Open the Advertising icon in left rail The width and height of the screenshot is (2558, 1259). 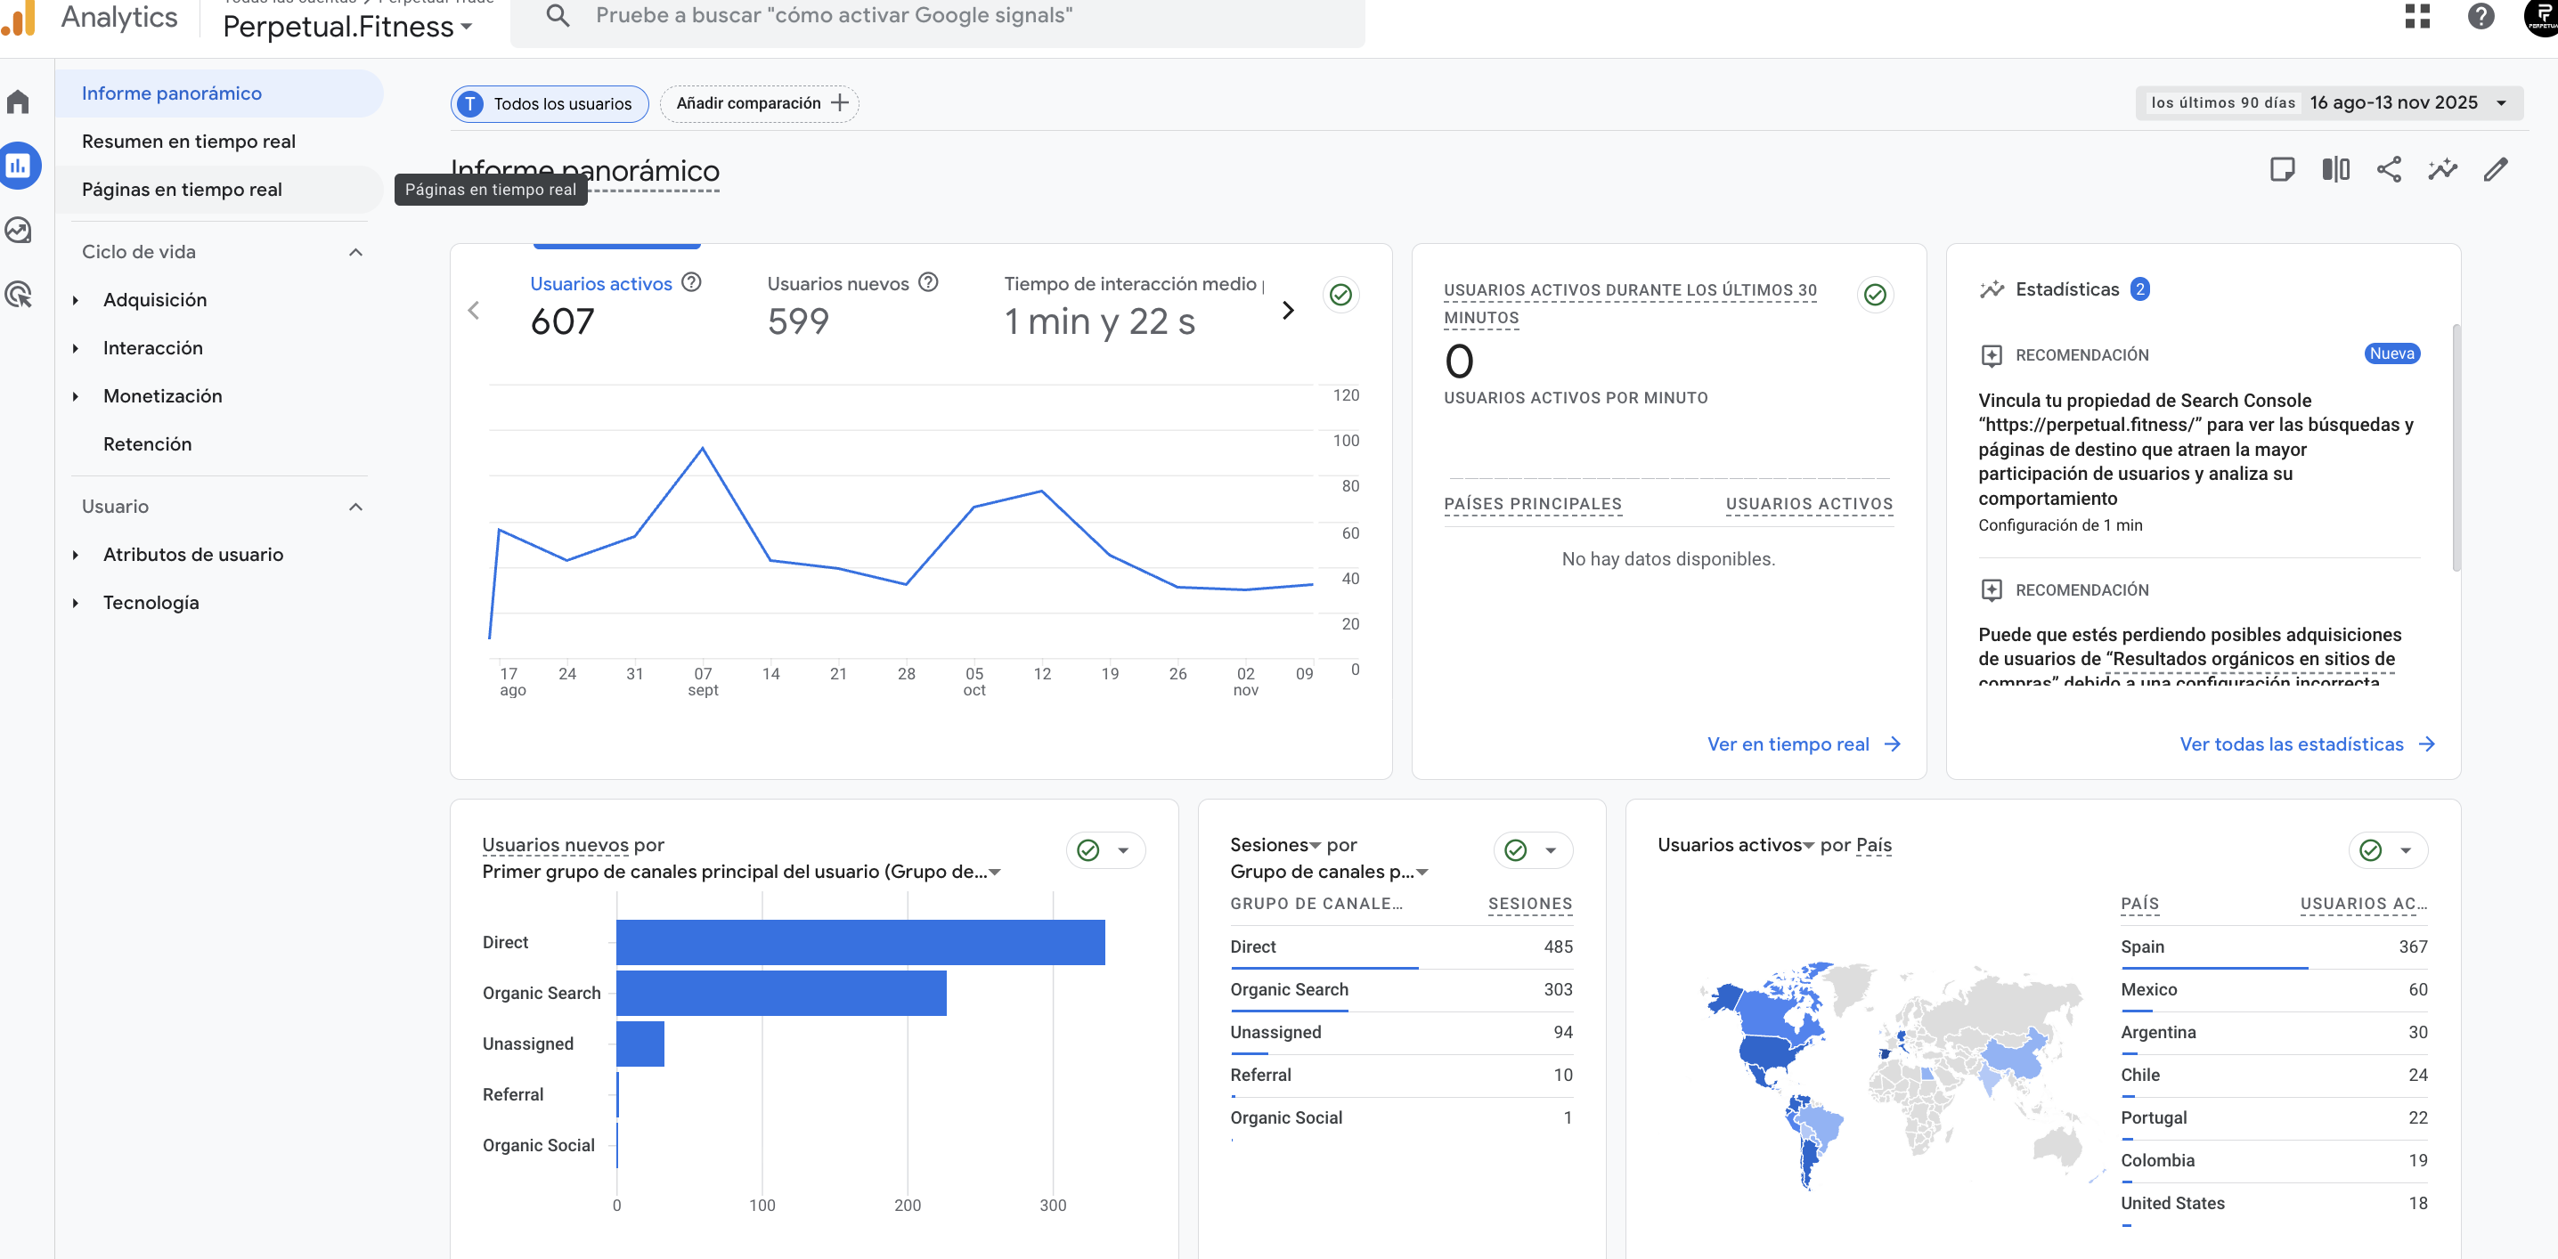point(18,295)
